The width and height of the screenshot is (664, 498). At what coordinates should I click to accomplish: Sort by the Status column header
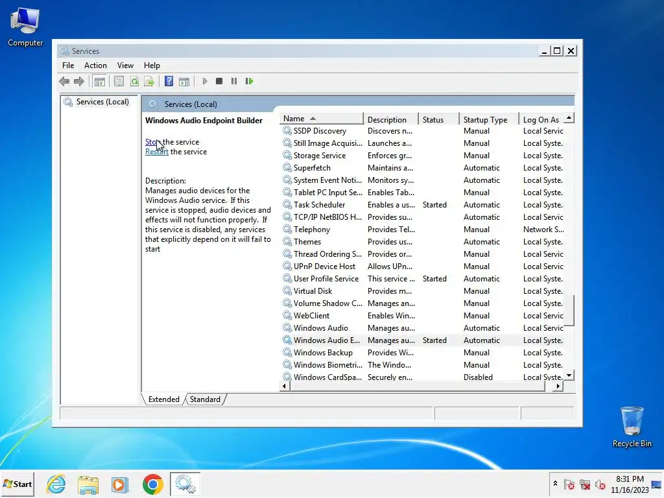click(x=439, y=119)
